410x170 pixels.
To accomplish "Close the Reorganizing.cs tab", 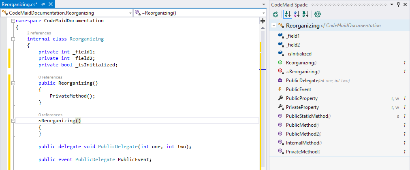I will pyautogui.click(x=51, y=4).
